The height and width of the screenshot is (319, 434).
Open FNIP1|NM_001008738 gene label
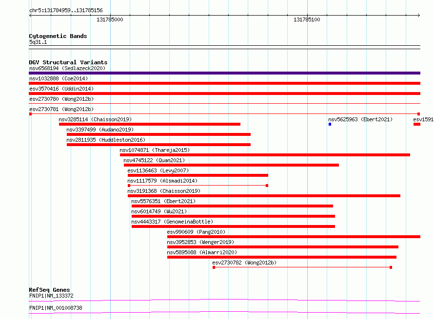(x=56, y=308)
